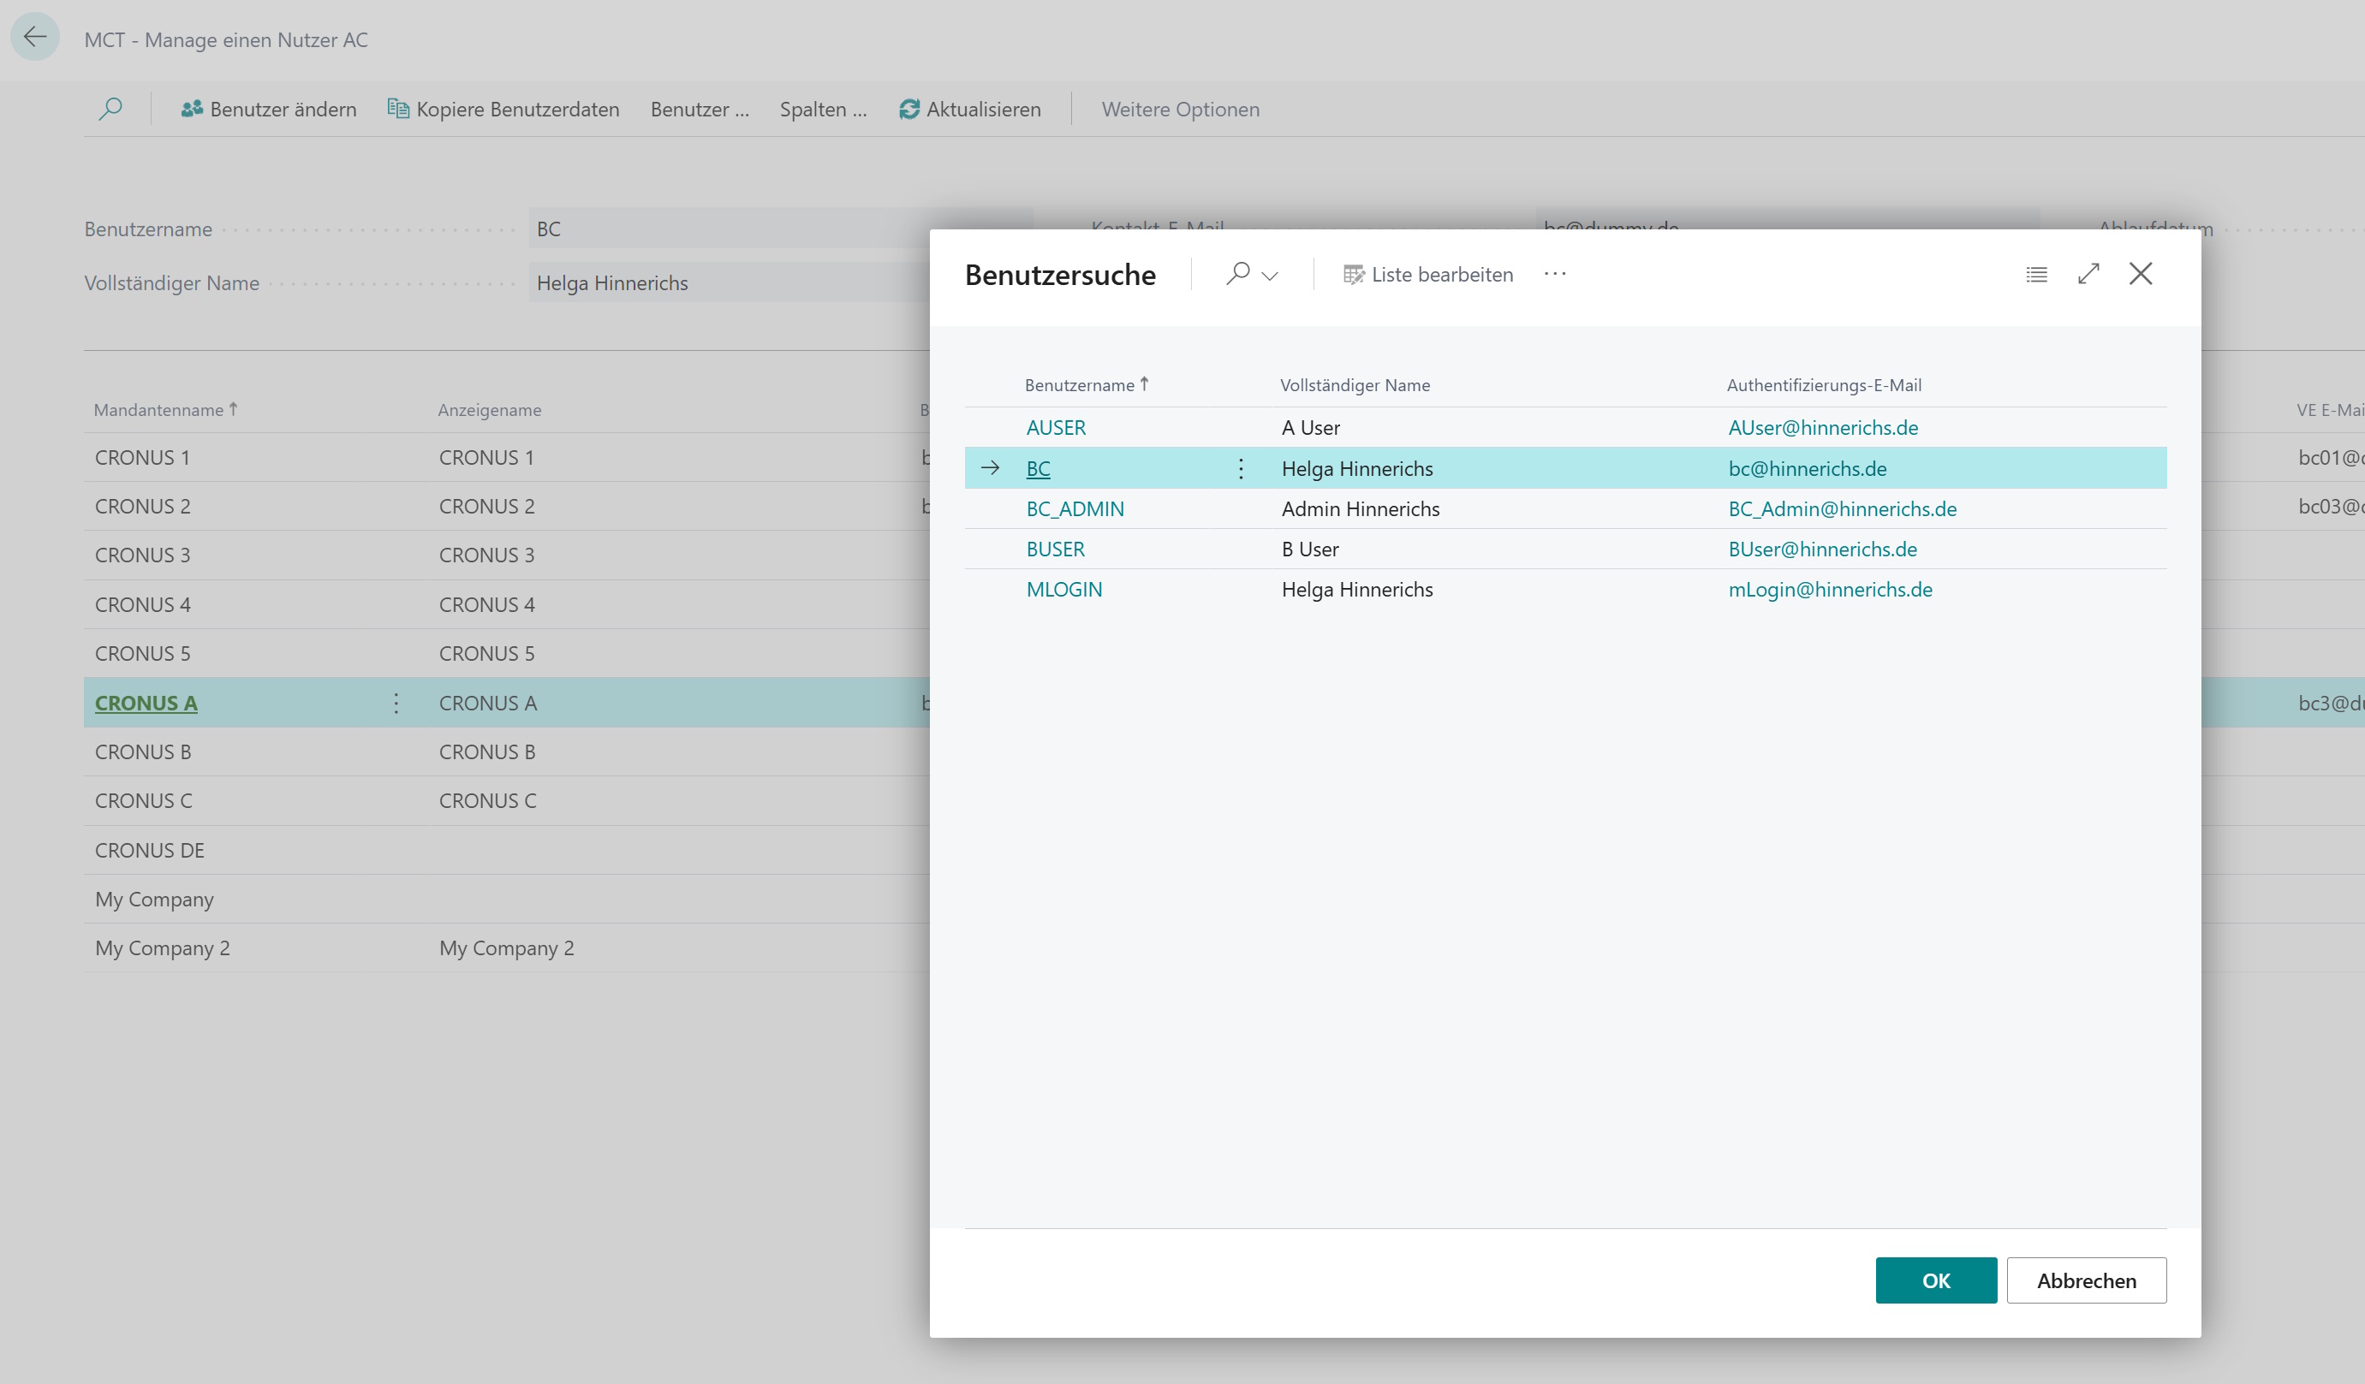Open search magnifier in main toolbar
The image size is (2365, 1384).
point(110,109)
